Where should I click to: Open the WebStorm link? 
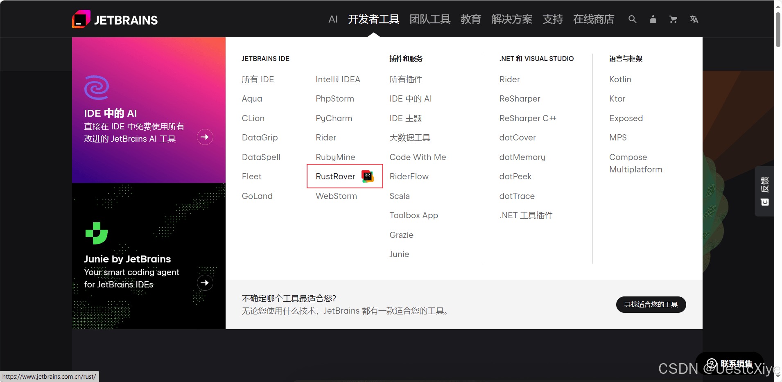(336, 196)
